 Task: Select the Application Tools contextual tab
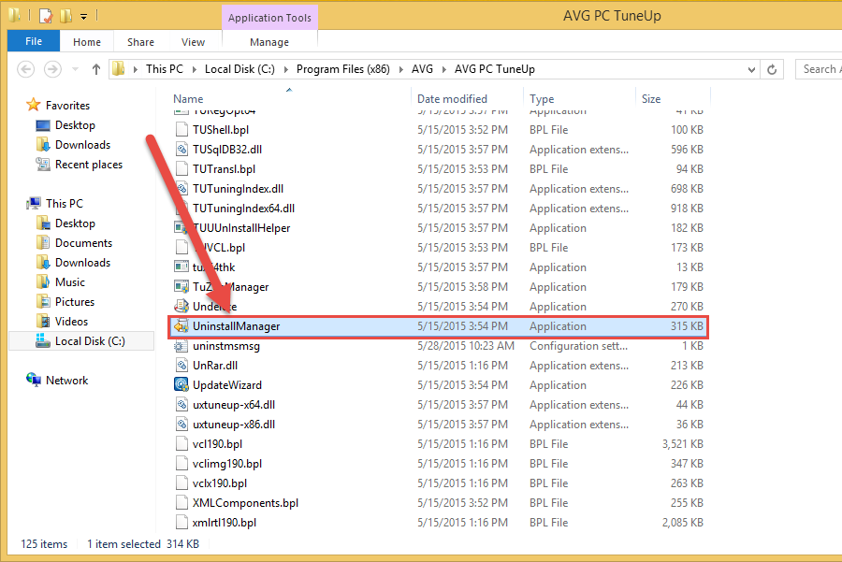269,17
